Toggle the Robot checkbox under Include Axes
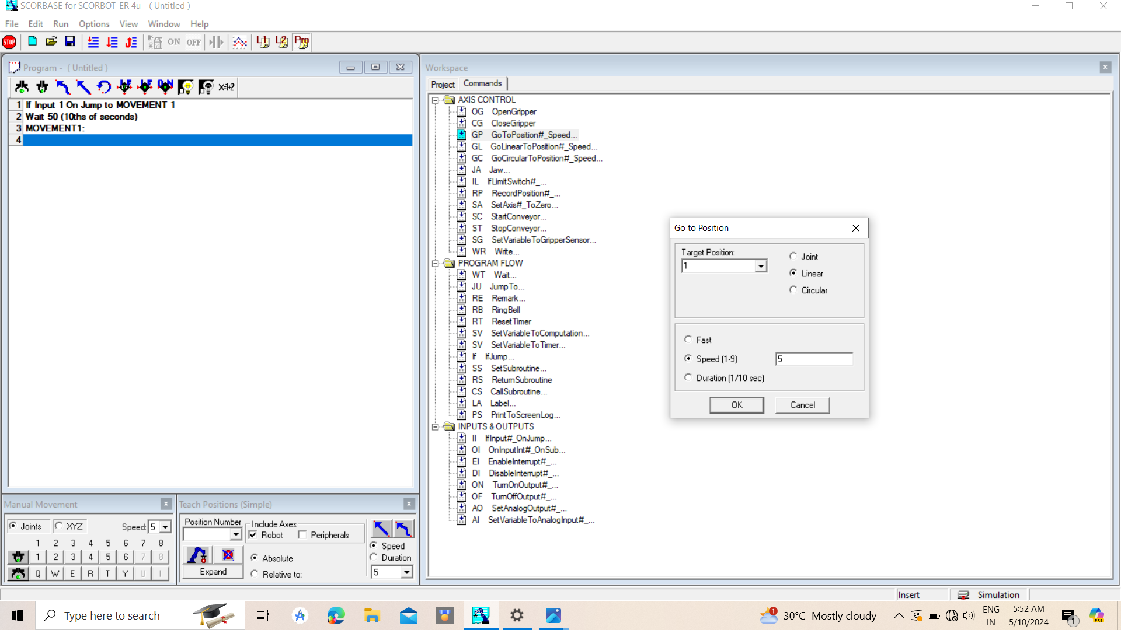Viewport: 1121px width, 630px height. (x=253, y=535)
